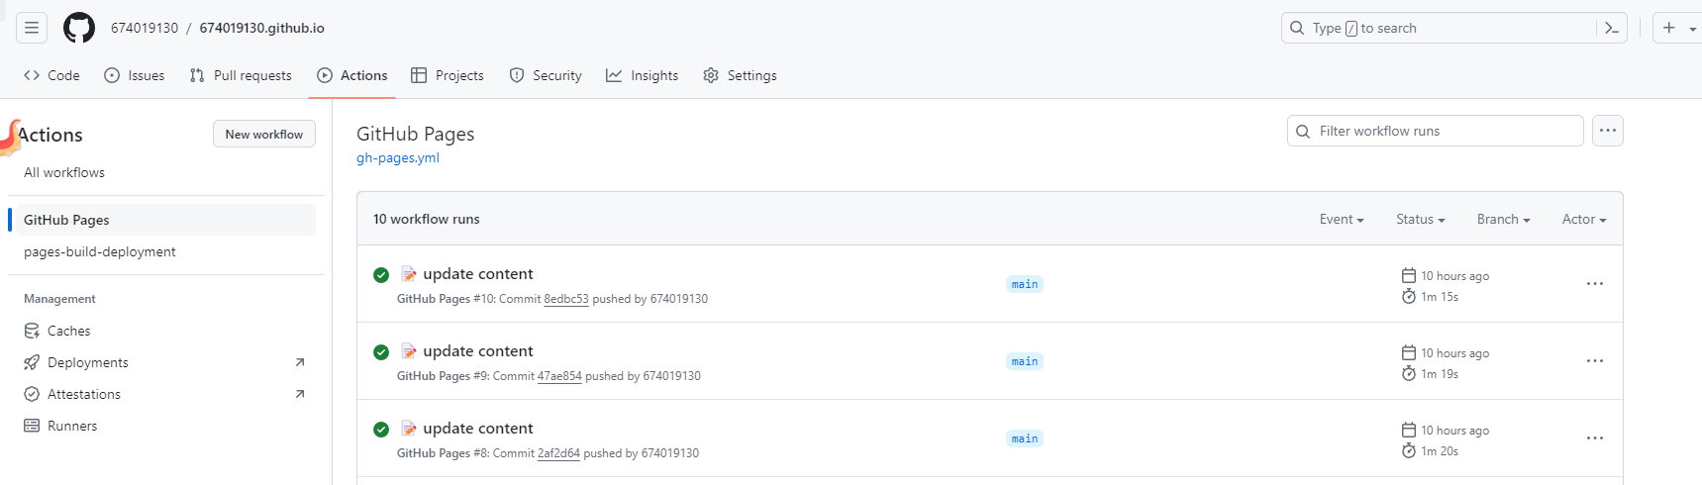Click the stopwatch icon beside 1m 20s
Viewport: 1702px width, 485px height.
(x=1409, y=450)
